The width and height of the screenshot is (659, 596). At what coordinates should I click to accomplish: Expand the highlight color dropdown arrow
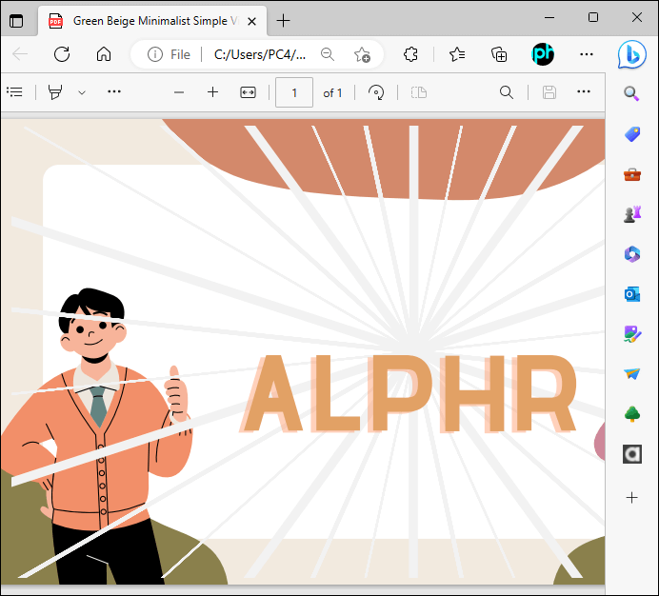(x=82, y=92)
